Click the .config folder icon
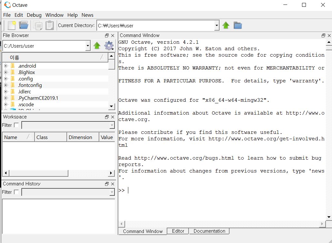 coord(13,79)
